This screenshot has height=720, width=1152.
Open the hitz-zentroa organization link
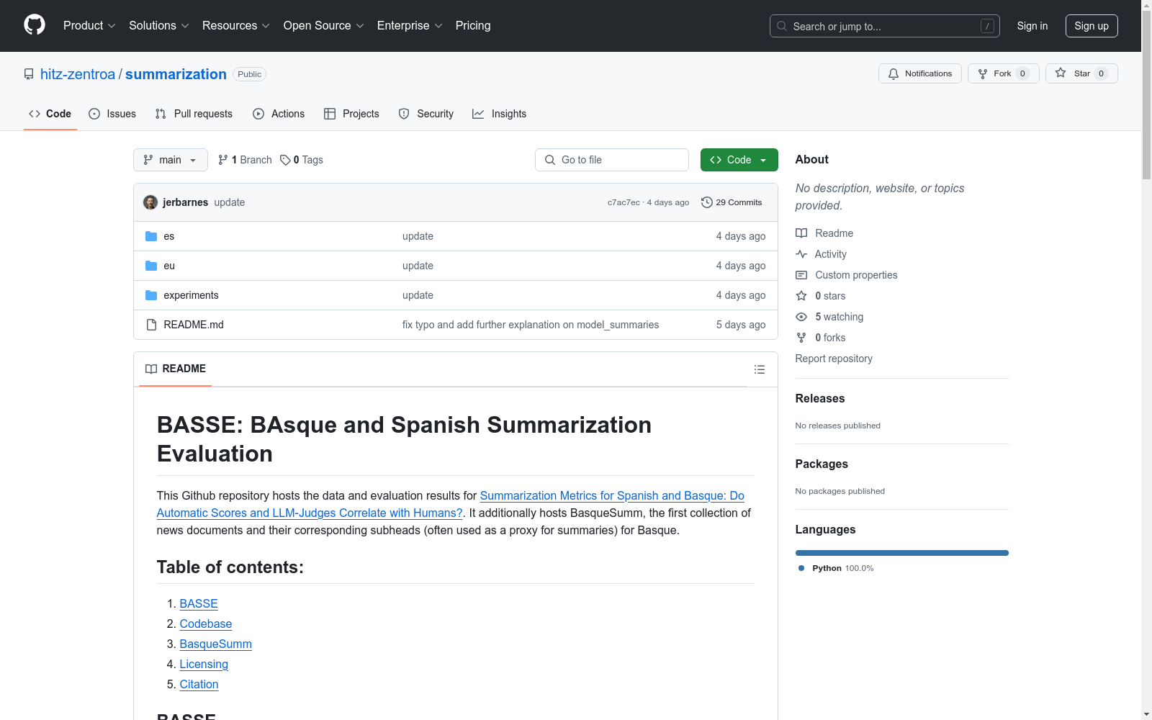point(78,74)
